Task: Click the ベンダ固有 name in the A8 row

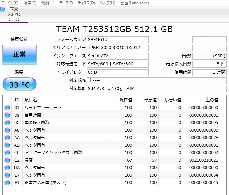Action: (x=35, y=130)
